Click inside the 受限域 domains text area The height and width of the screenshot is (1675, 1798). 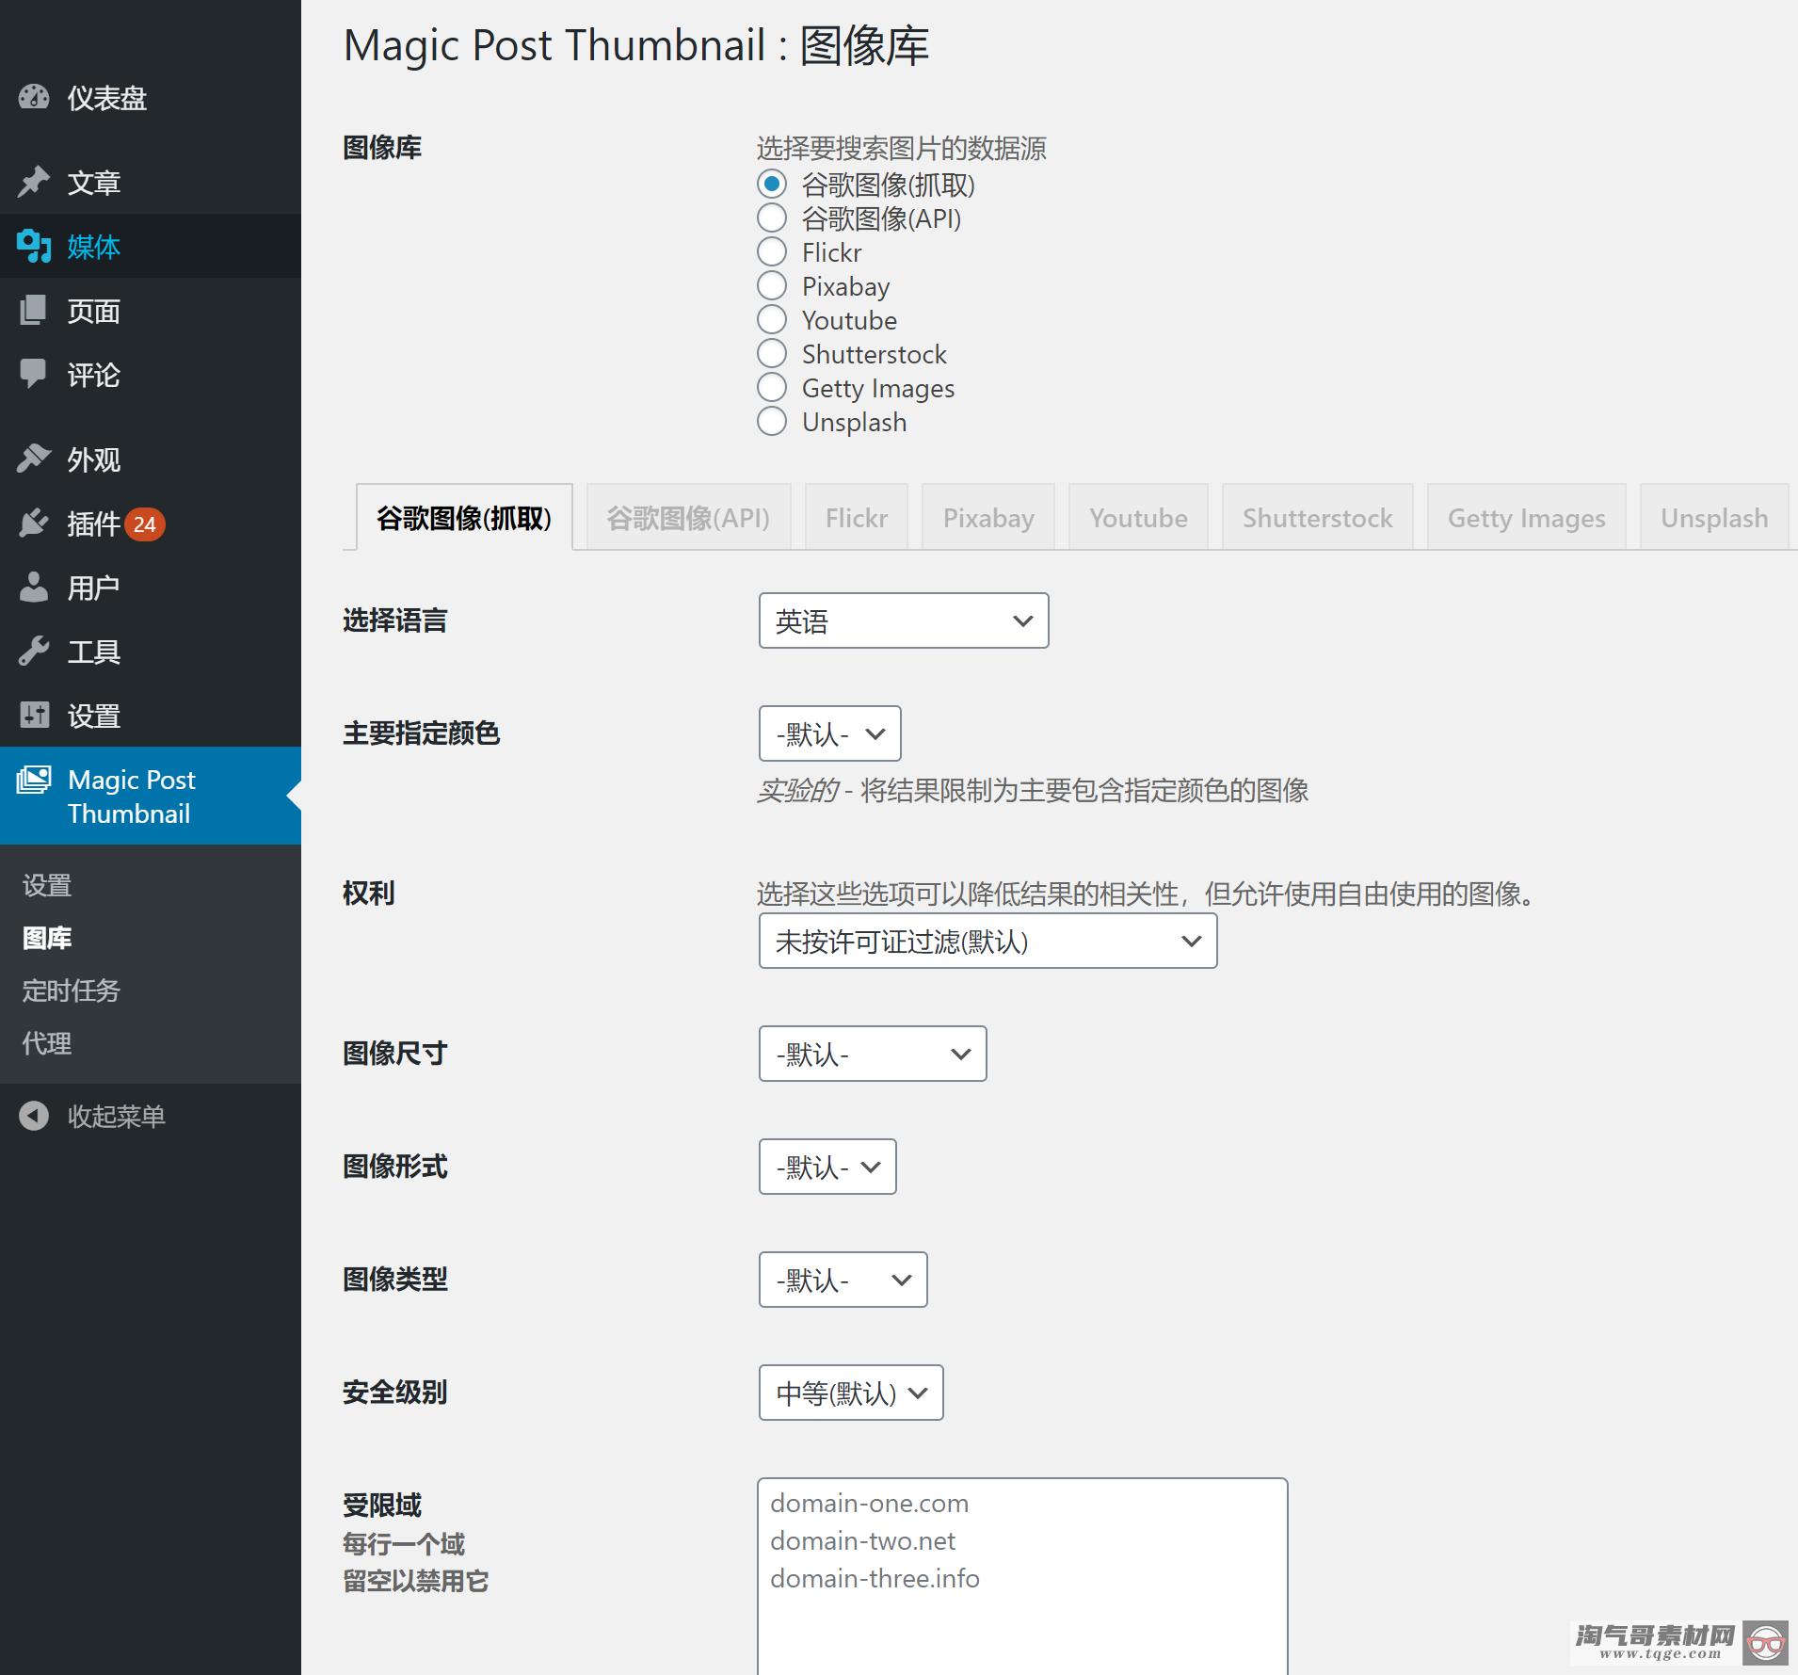[x=1022, y=1576]
